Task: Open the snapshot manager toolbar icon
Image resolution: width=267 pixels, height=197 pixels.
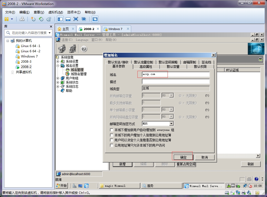Action: coord(49,19)
